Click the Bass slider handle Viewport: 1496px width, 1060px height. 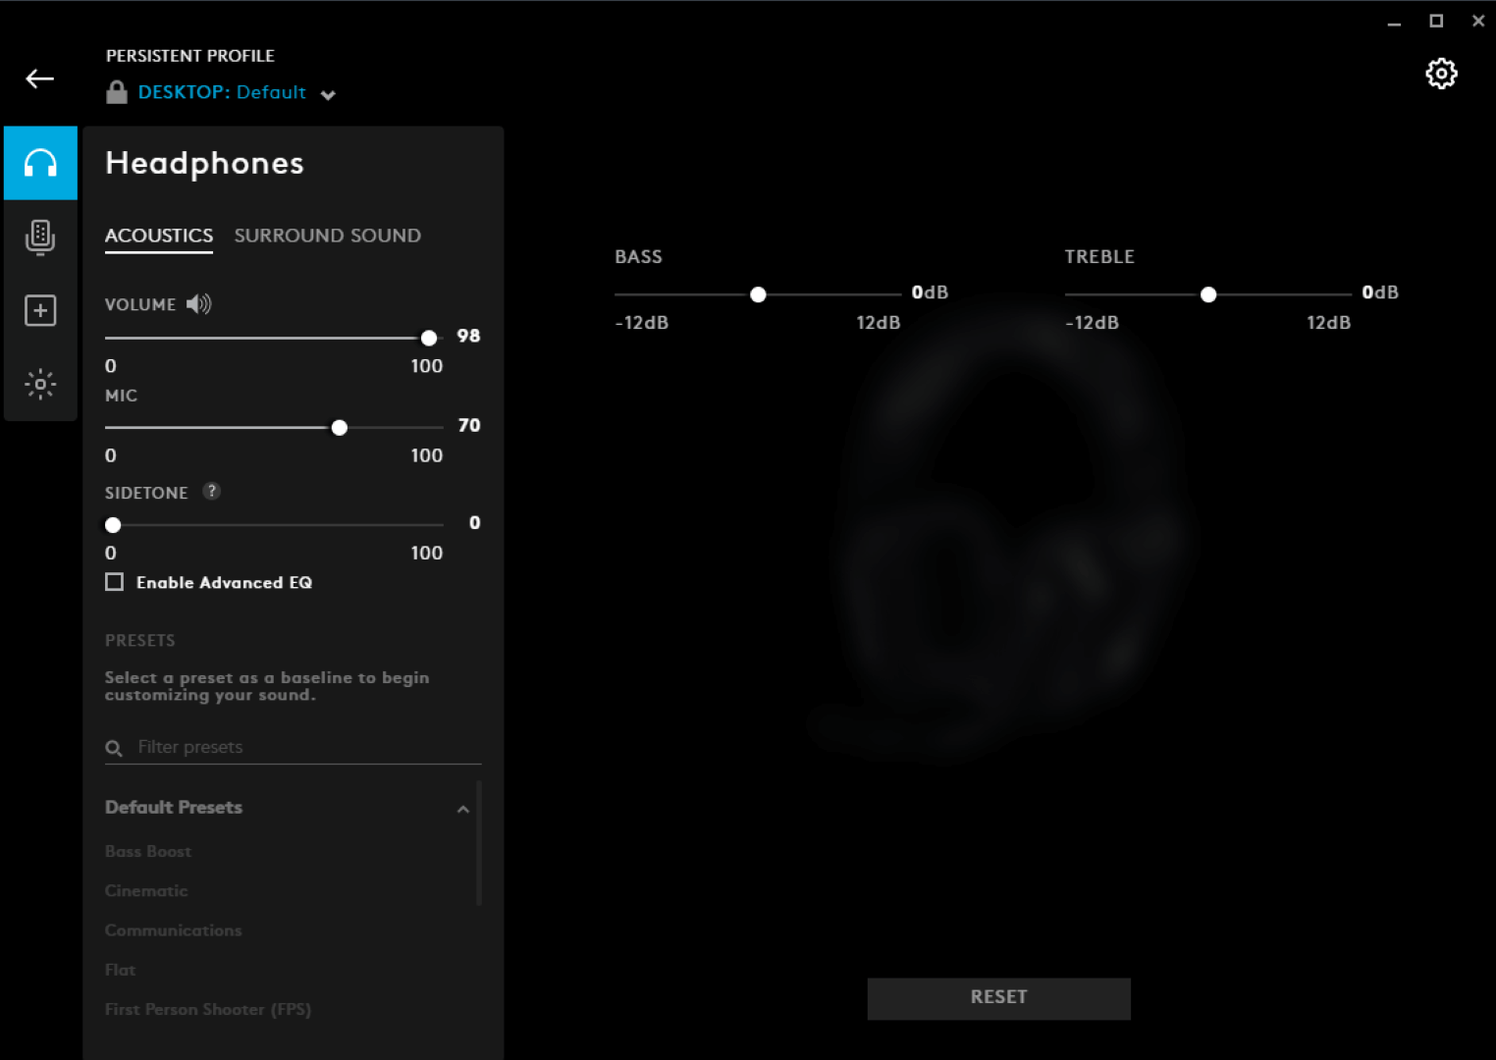coord(758,294)
